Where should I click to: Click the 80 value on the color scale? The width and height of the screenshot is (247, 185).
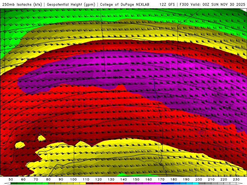click(48, 179)
